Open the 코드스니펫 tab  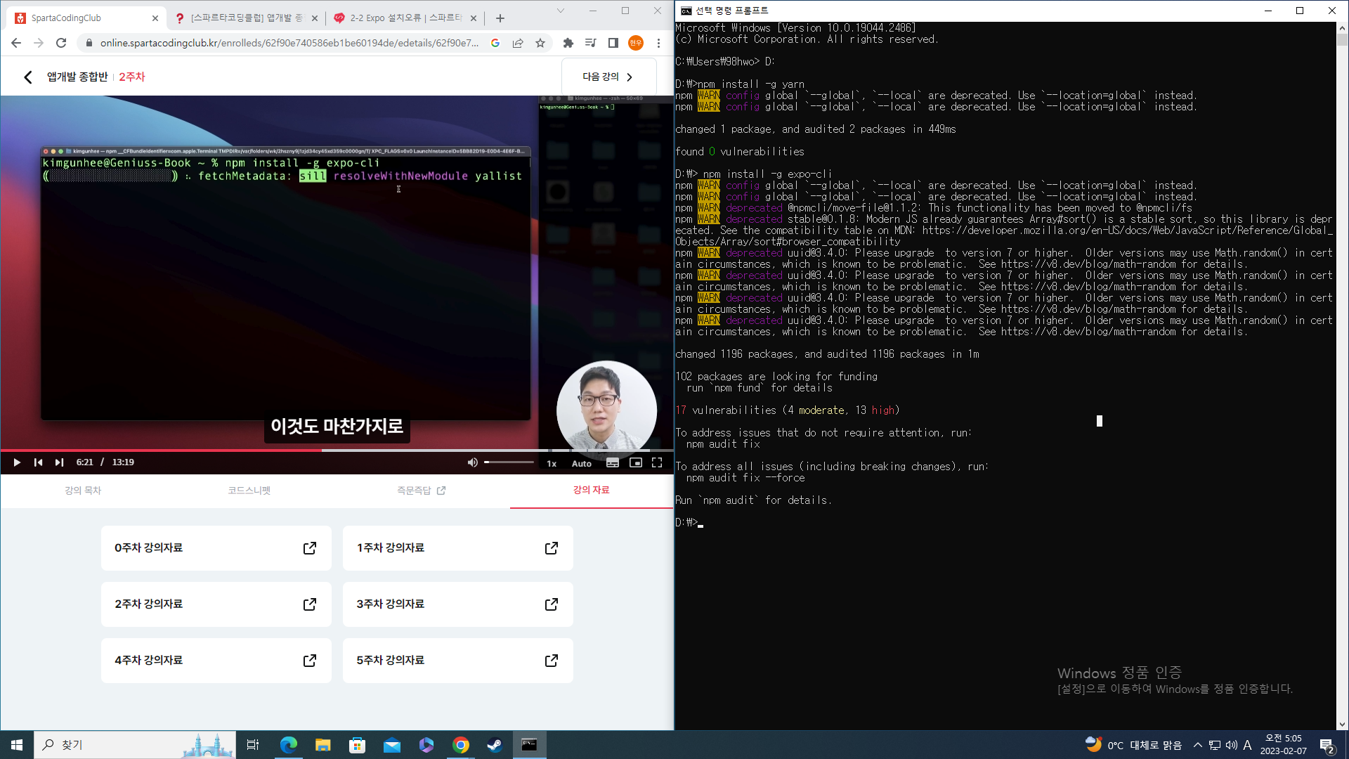point(249,491)
